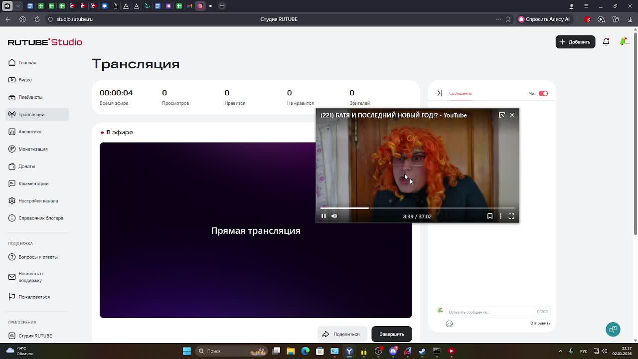Open Настройки канала
The height and width of the screenshot is (359, 638).
38,201
